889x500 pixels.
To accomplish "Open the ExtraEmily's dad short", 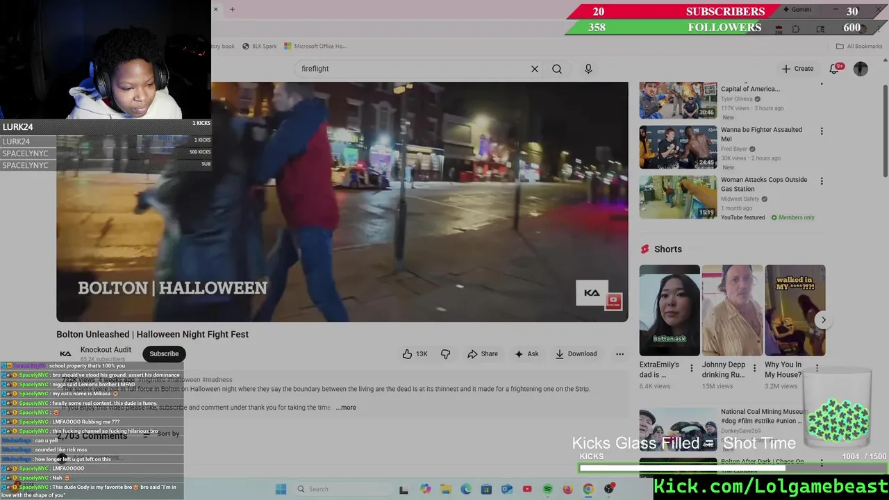I will coord(670,310).
